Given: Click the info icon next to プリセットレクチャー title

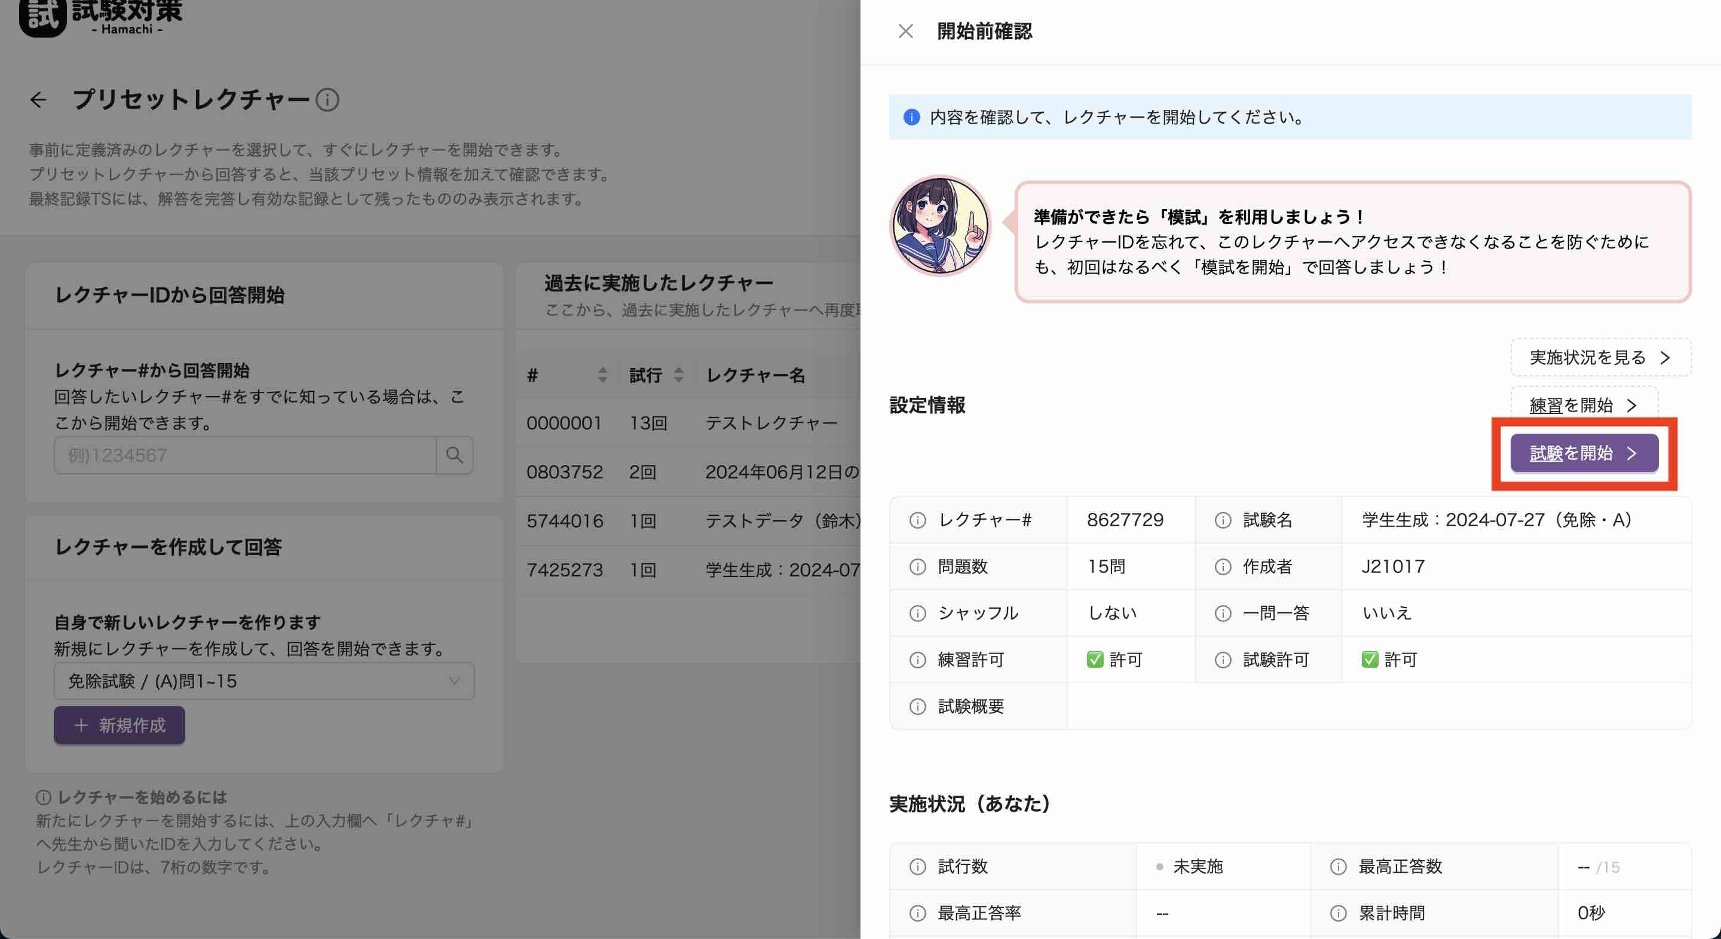Looking at the screenshot, I should pyautogui.click(x=327, y=100).
